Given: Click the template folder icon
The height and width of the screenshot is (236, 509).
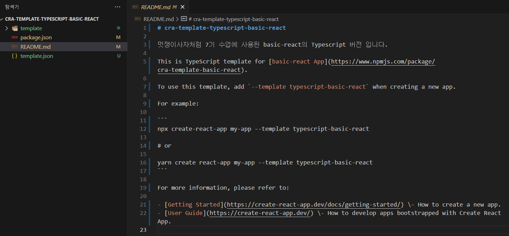Looking at the screenshot, I should 15,28.
